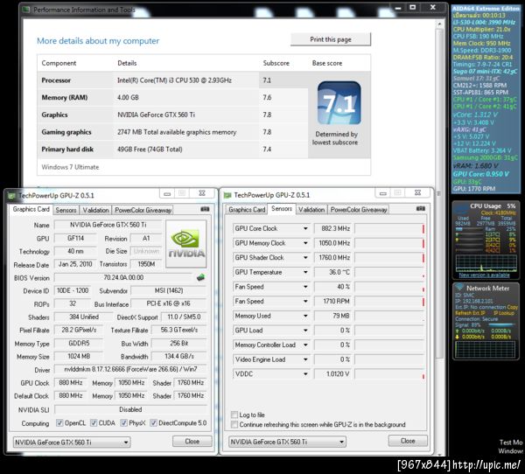Click the Print this page button
Image resolution: width=525 pixels, height=474 pixels.
[x=330, y=39]
